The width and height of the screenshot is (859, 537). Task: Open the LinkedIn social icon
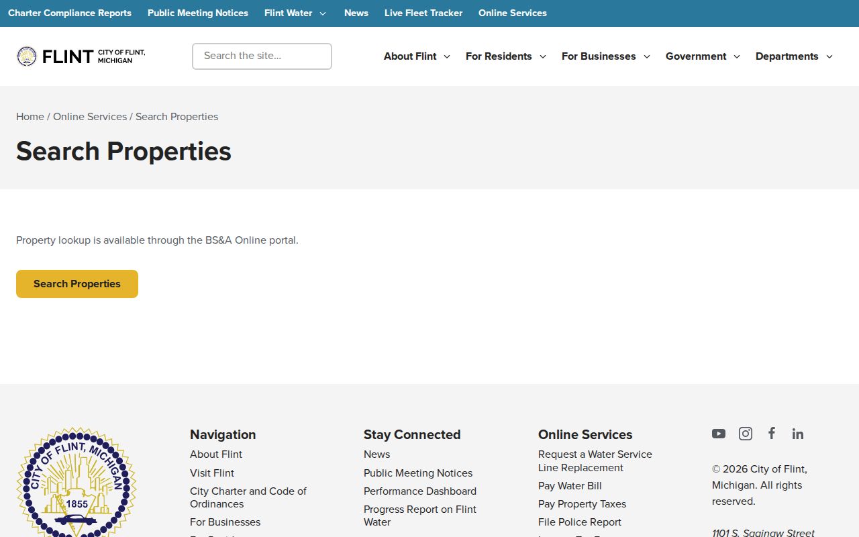pos(798,434)
